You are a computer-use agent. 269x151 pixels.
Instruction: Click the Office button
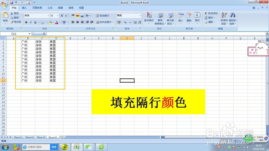pos(4,4)
